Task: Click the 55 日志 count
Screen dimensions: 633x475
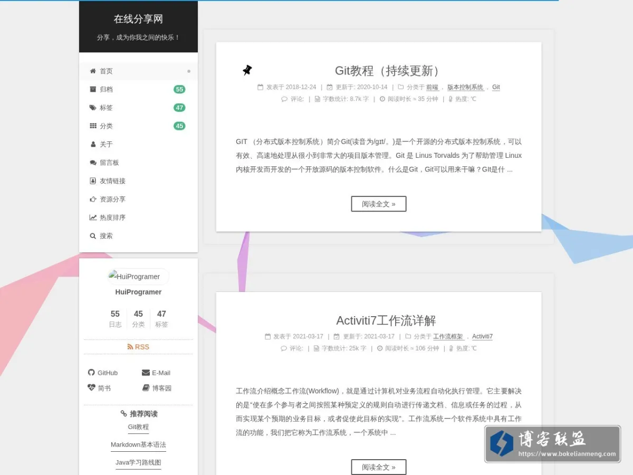Action: click(x=115, y=318)
